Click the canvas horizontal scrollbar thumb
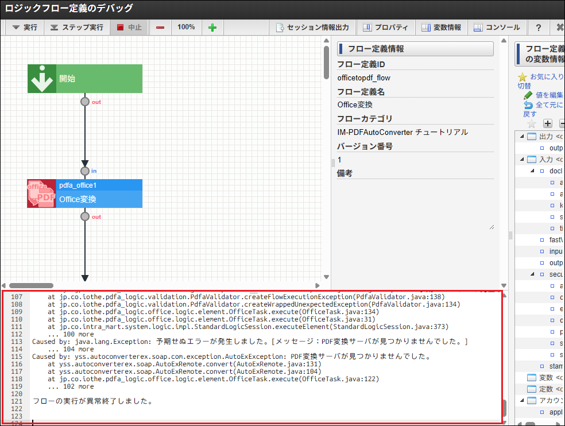Viewport: 565px width, 426px height. (x=31, y=285)
